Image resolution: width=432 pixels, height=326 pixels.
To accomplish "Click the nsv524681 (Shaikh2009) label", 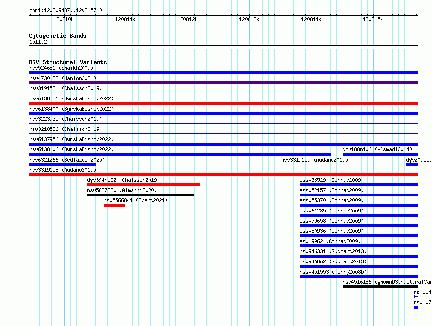I will coord(61,68).
